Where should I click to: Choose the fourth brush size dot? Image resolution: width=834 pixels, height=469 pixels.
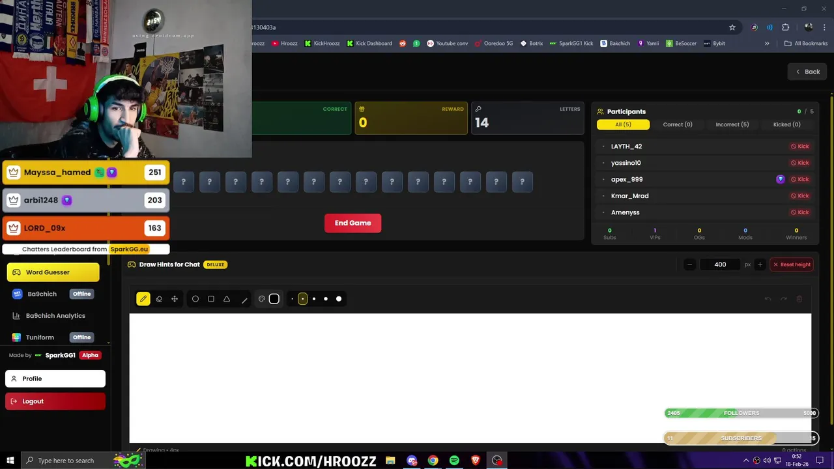click(x=326, y=299)
